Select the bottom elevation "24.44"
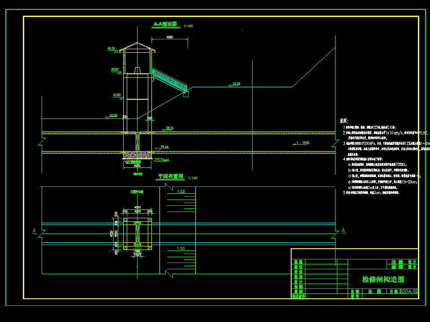The height and width of the screenshot is (322, 430). [x=165, y=160]
